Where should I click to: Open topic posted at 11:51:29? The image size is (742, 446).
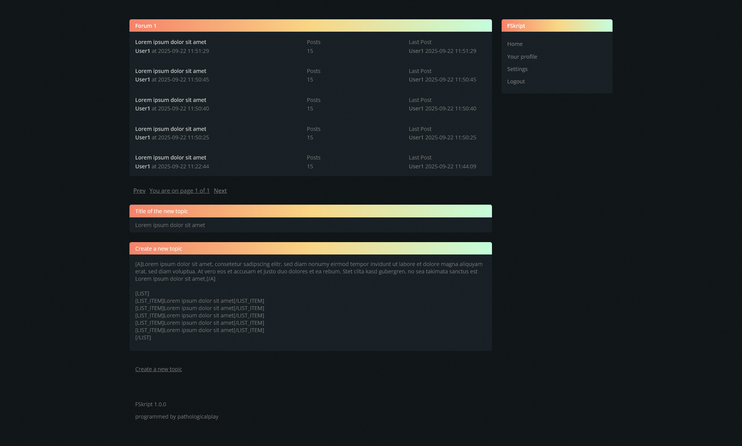pyautogui.click(x=170, y=42)
